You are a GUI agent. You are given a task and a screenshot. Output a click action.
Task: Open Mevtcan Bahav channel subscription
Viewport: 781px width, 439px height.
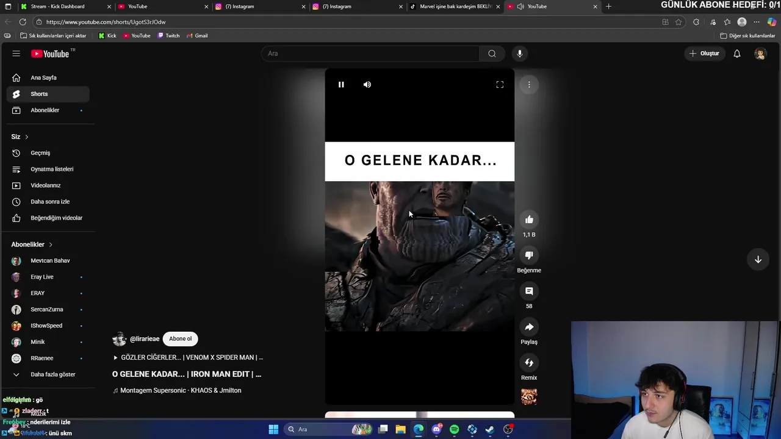click(48, 260)
